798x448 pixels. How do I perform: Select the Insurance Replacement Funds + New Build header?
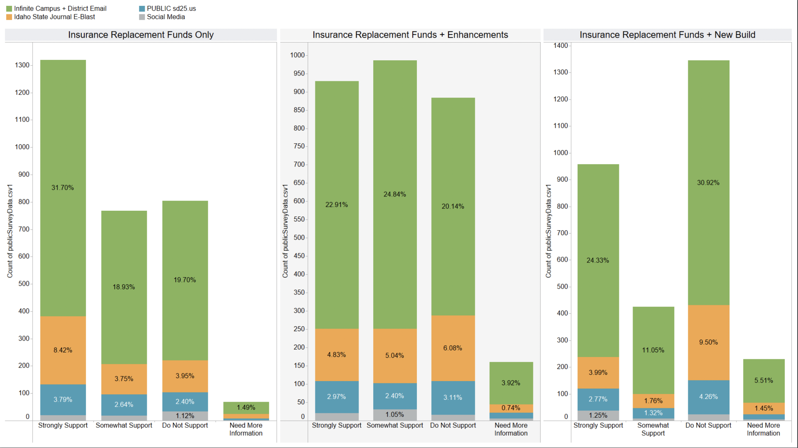click(667, 35)
